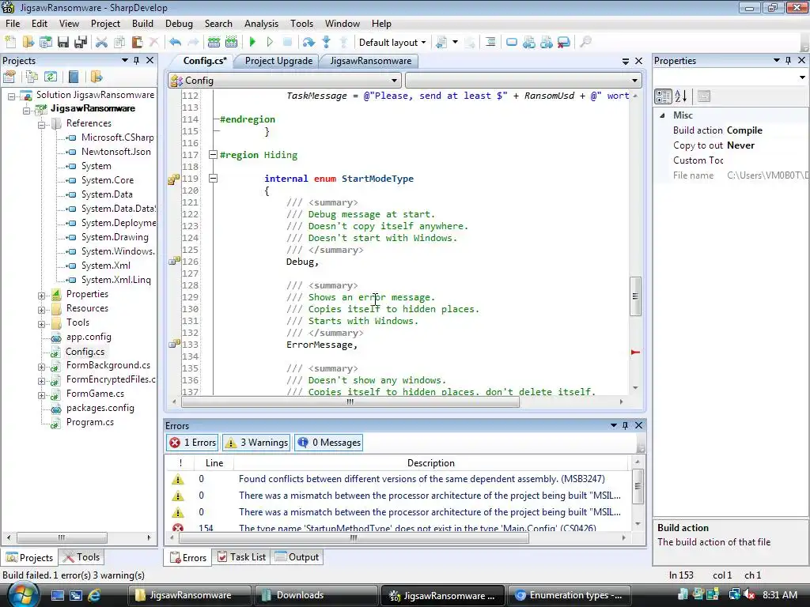Click Categorized view icon in Properties
This screenshot has height=607, width=810.
(664, 96)
